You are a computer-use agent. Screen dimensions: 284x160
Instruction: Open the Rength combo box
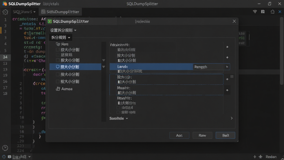click(x=211, y=67)
